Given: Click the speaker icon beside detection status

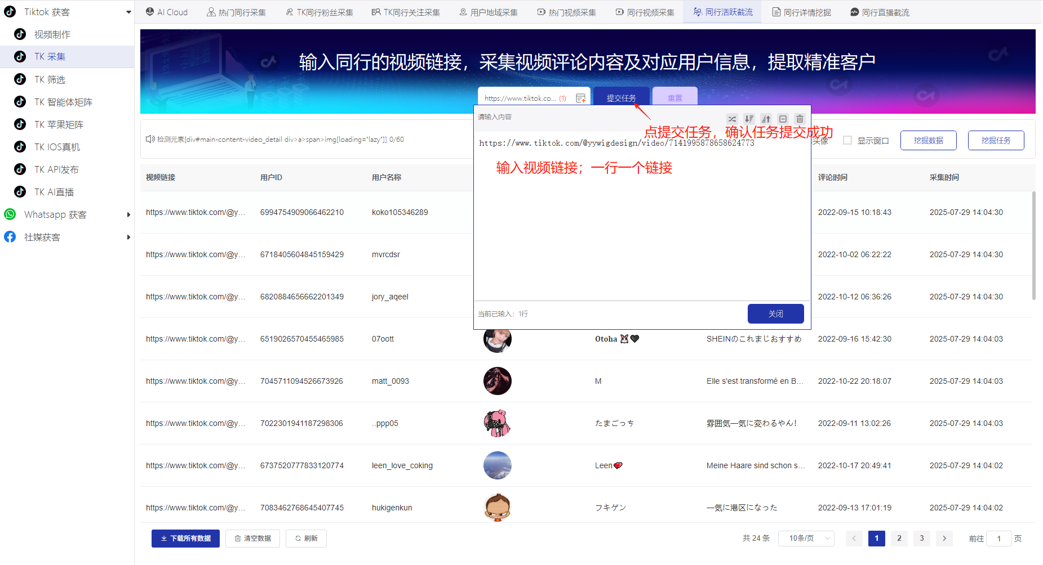Looking at the screenshot, I should [150, 139].
